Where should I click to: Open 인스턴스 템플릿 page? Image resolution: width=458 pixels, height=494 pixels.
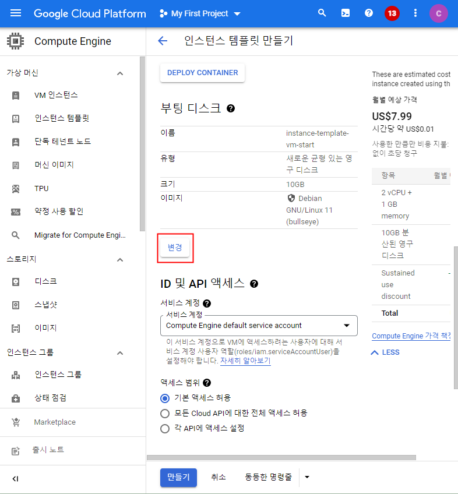(62, 118)
